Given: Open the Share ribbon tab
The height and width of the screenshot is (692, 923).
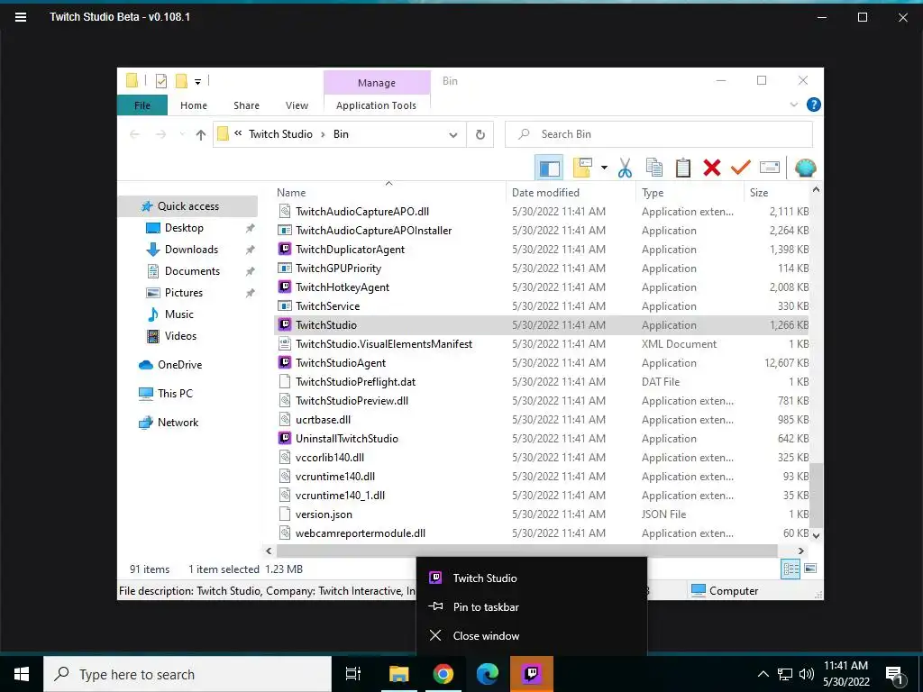Looking at the screenshot, I should click(x=246, y=105).
